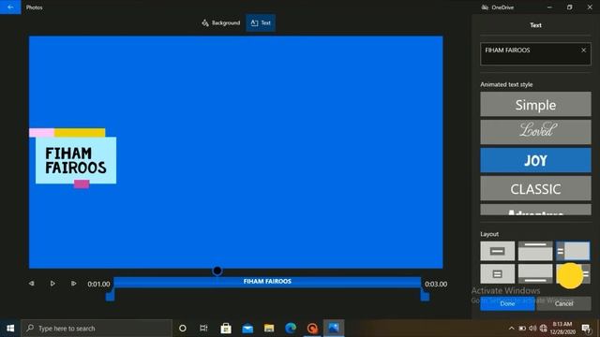Image resolution: width=600 pixels, height=337 pixels.
Task: Step to the next frame
Action: (x=73, y=284)
